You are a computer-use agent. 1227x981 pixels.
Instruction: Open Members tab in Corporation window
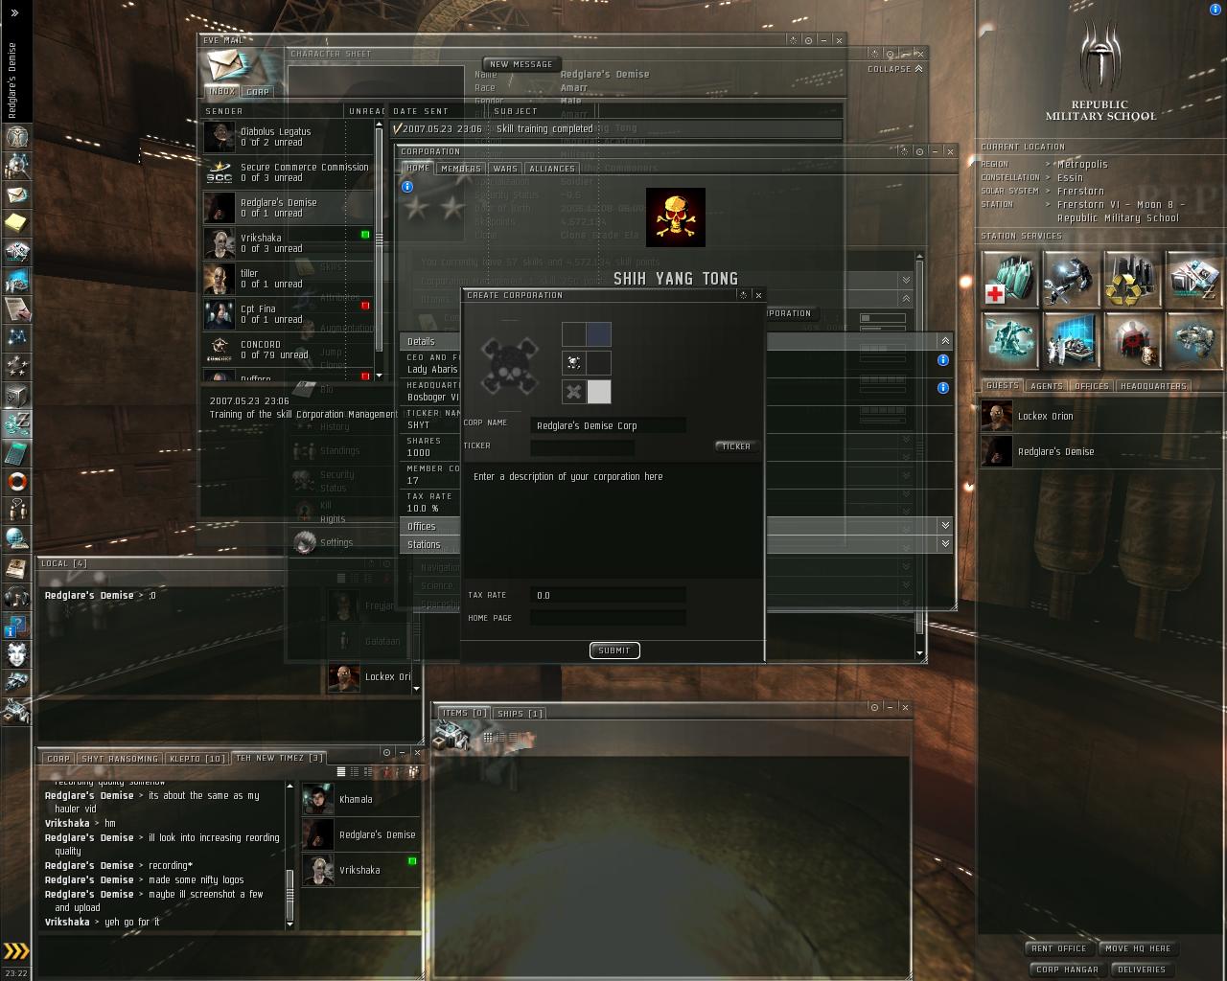click(460, 169)
